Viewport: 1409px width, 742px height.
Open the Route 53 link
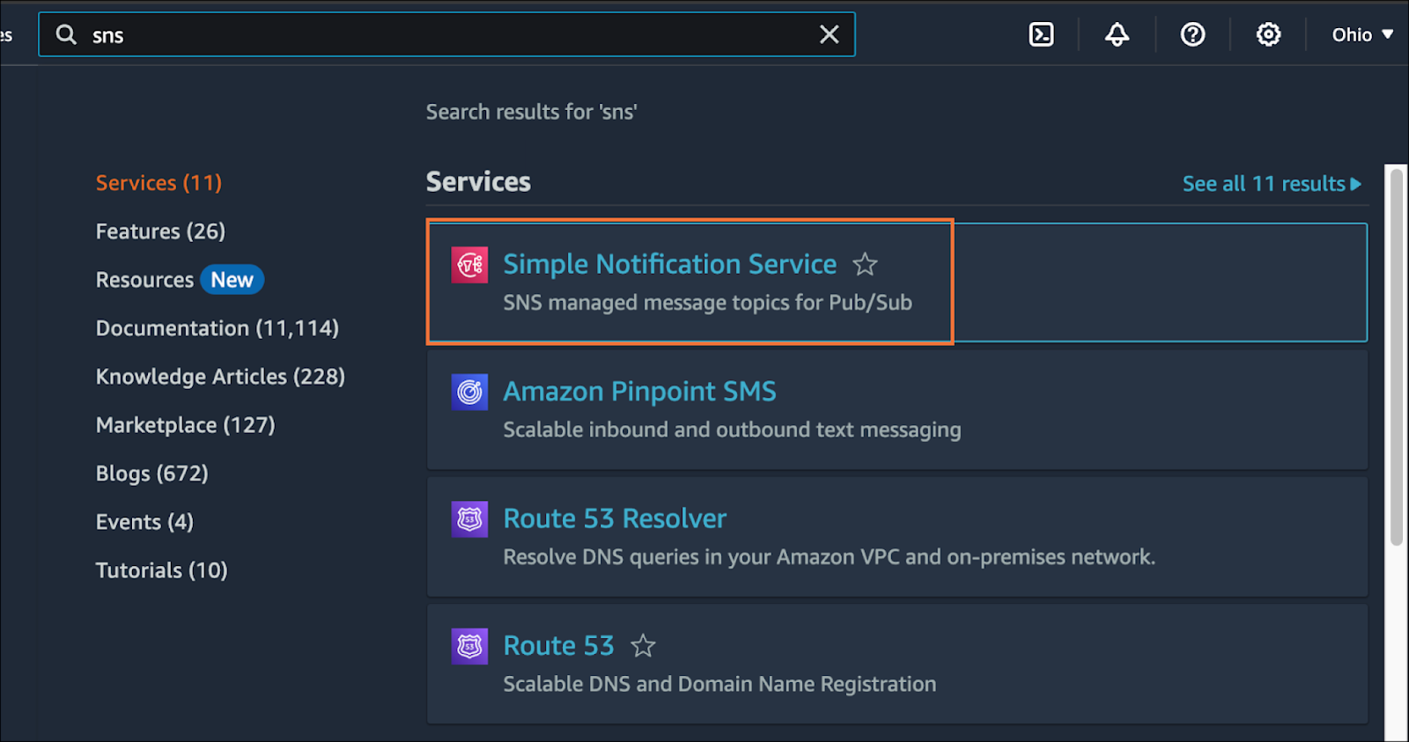(x=558, y=646)
